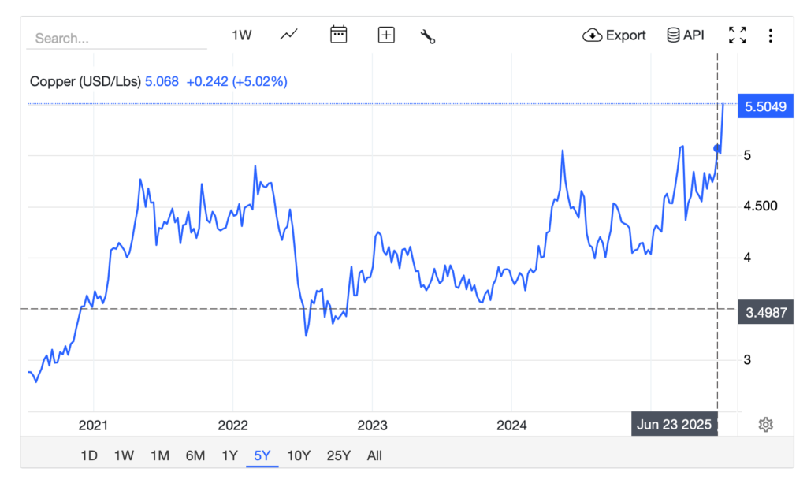Select the 10Y time range
This screenshot has height=487, width=807.
pyautogui.click(x=299, y=455)
